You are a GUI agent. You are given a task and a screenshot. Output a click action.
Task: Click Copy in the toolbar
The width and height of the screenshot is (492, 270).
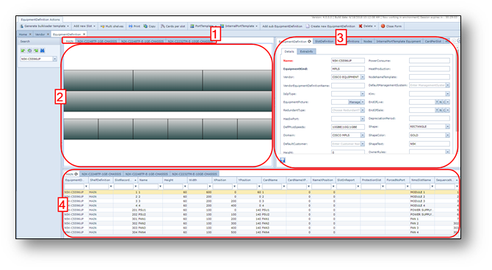tap(150, 26)
